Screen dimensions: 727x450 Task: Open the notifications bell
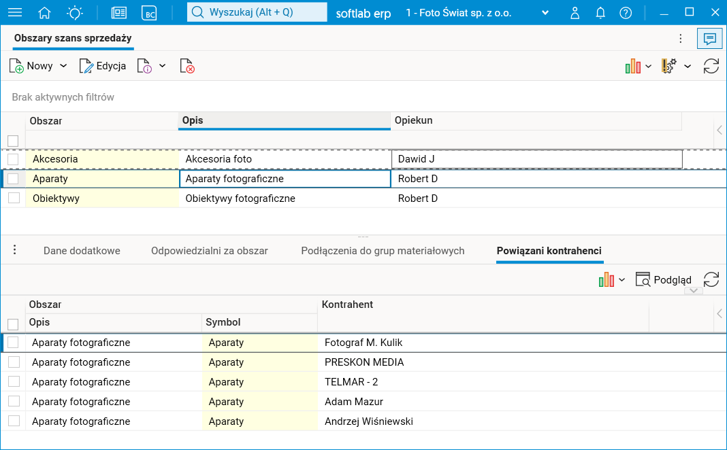pyautogui.click(x=600, y=12)
